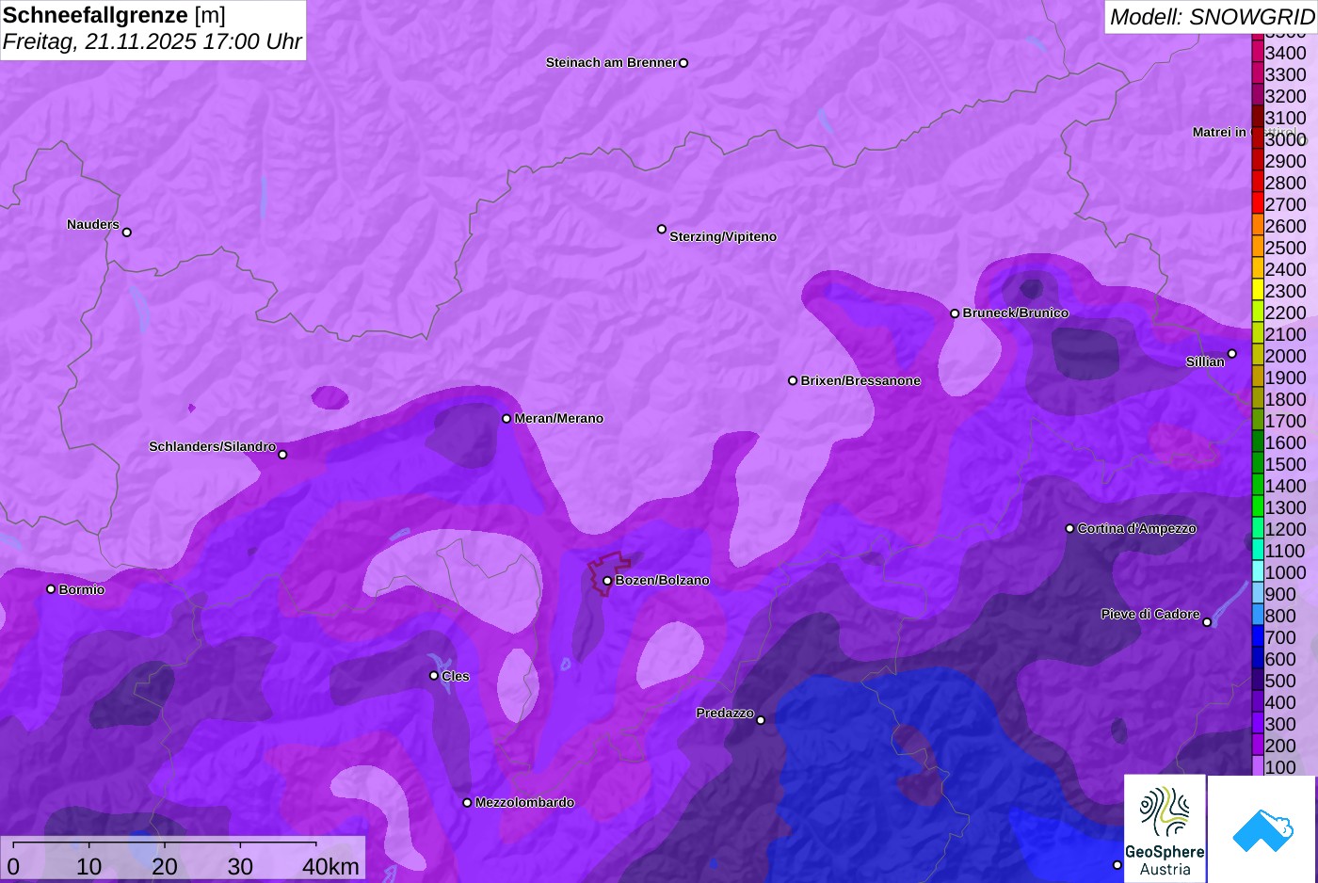This screenshot has height=883, width=1318.
Task: Click the Cortina d'Ampezzo text label
Action: (x=1137, y=528)
